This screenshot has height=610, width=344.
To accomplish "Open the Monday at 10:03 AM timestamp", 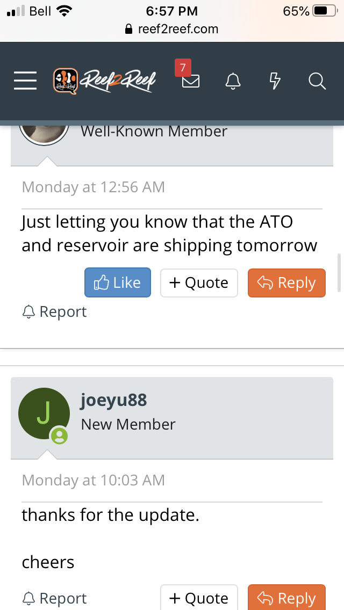I will pos(94,480).
